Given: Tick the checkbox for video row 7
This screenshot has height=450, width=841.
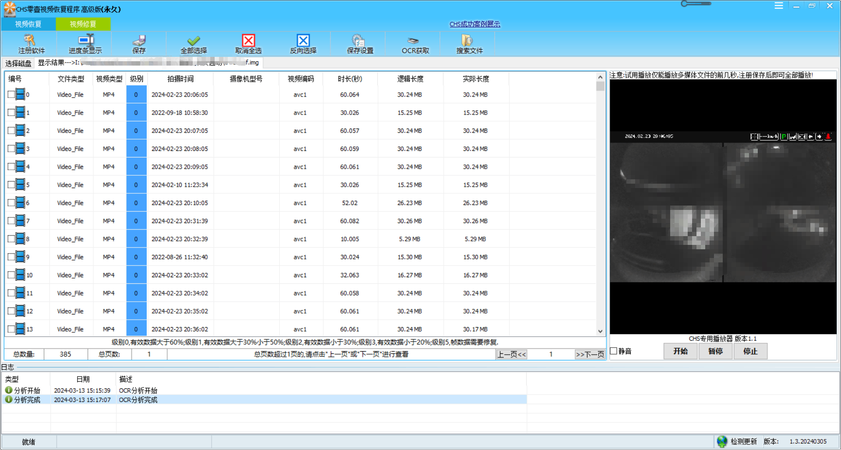Looking at the screenshot, I should pos(11,221).
